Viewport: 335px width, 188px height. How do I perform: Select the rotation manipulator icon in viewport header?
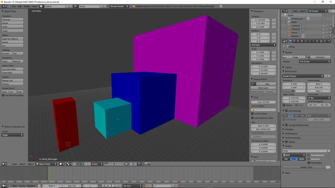(86, 164)
